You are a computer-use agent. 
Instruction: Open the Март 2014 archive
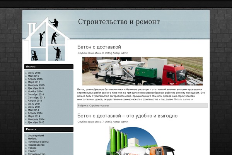[x=34, y=116]
